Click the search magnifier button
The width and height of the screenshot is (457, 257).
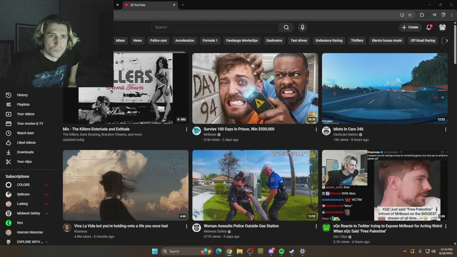[x=286, y=27]
